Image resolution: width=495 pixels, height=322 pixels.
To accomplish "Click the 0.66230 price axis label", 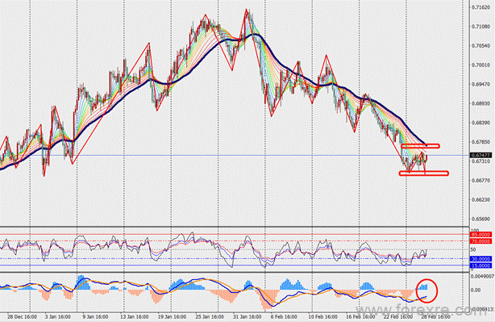I will coord(480,199).
